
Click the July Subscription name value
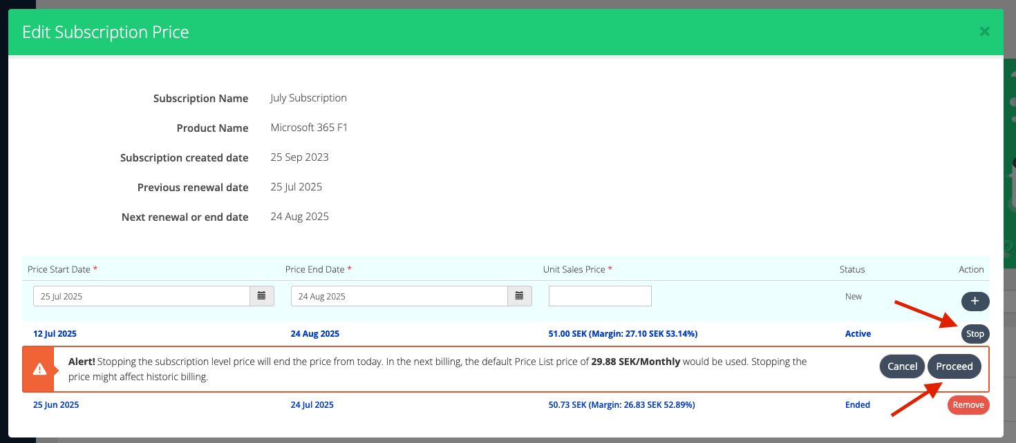(308, 98)
